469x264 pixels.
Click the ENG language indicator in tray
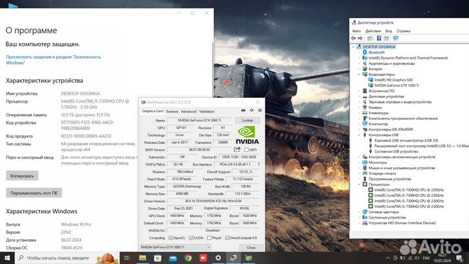(426, 258)
